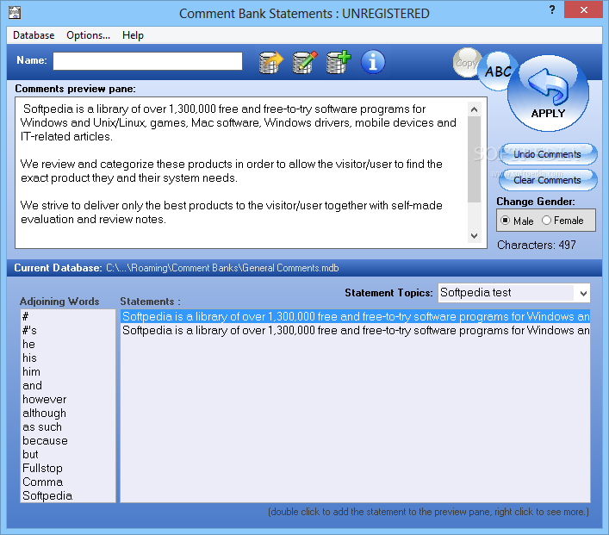Select the Male gender radio button
The image size is (609, 535).
coord(505,221)
